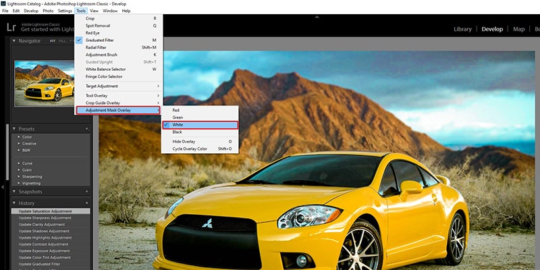The width and height of the screenshot is (540, 270).
Task: Click the Navigator car preview thumbnail
Action: point(45,83)
